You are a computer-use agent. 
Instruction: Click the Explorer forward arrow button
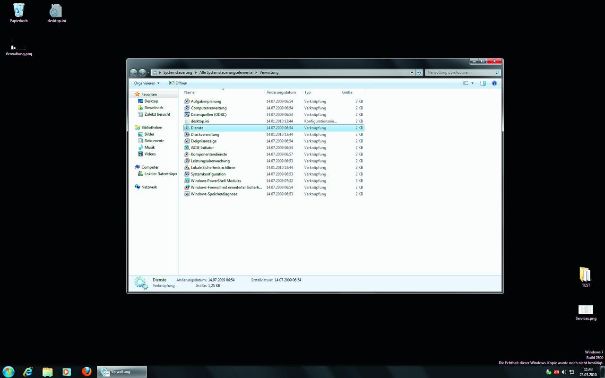tap(142, 72)
